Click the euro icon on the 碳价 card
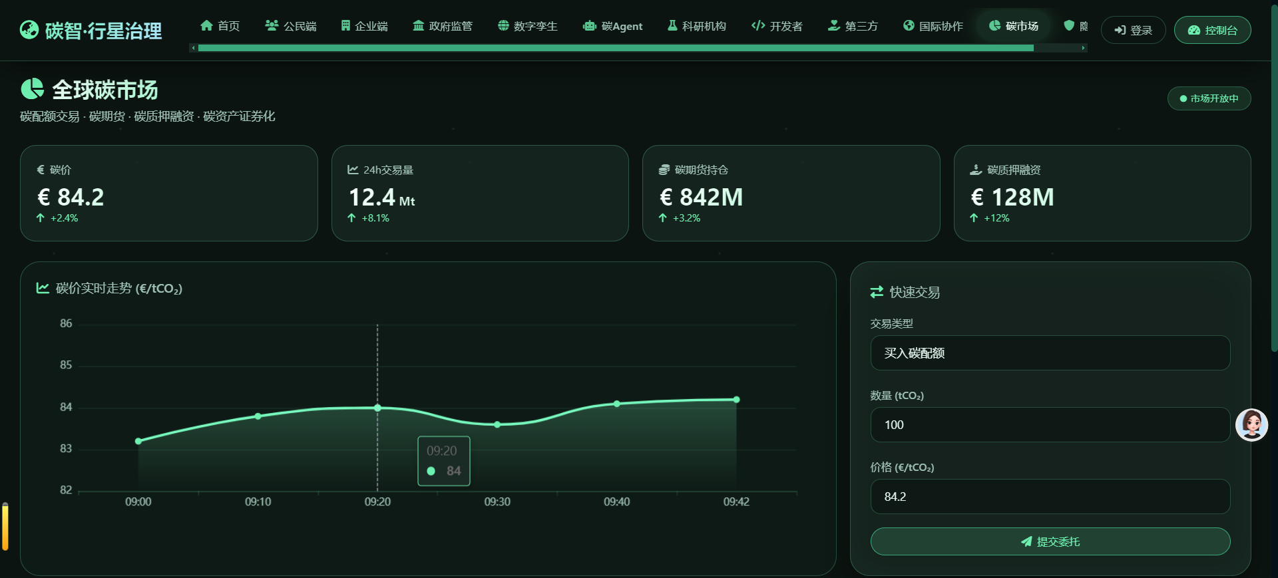 coord(41,170)
